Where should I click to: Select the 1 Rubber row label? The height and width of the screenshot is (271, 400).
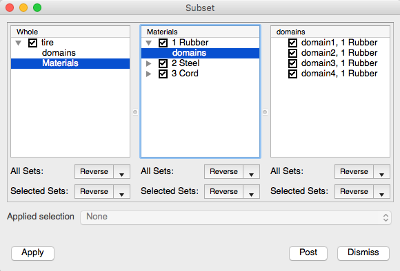click(190, 43)
